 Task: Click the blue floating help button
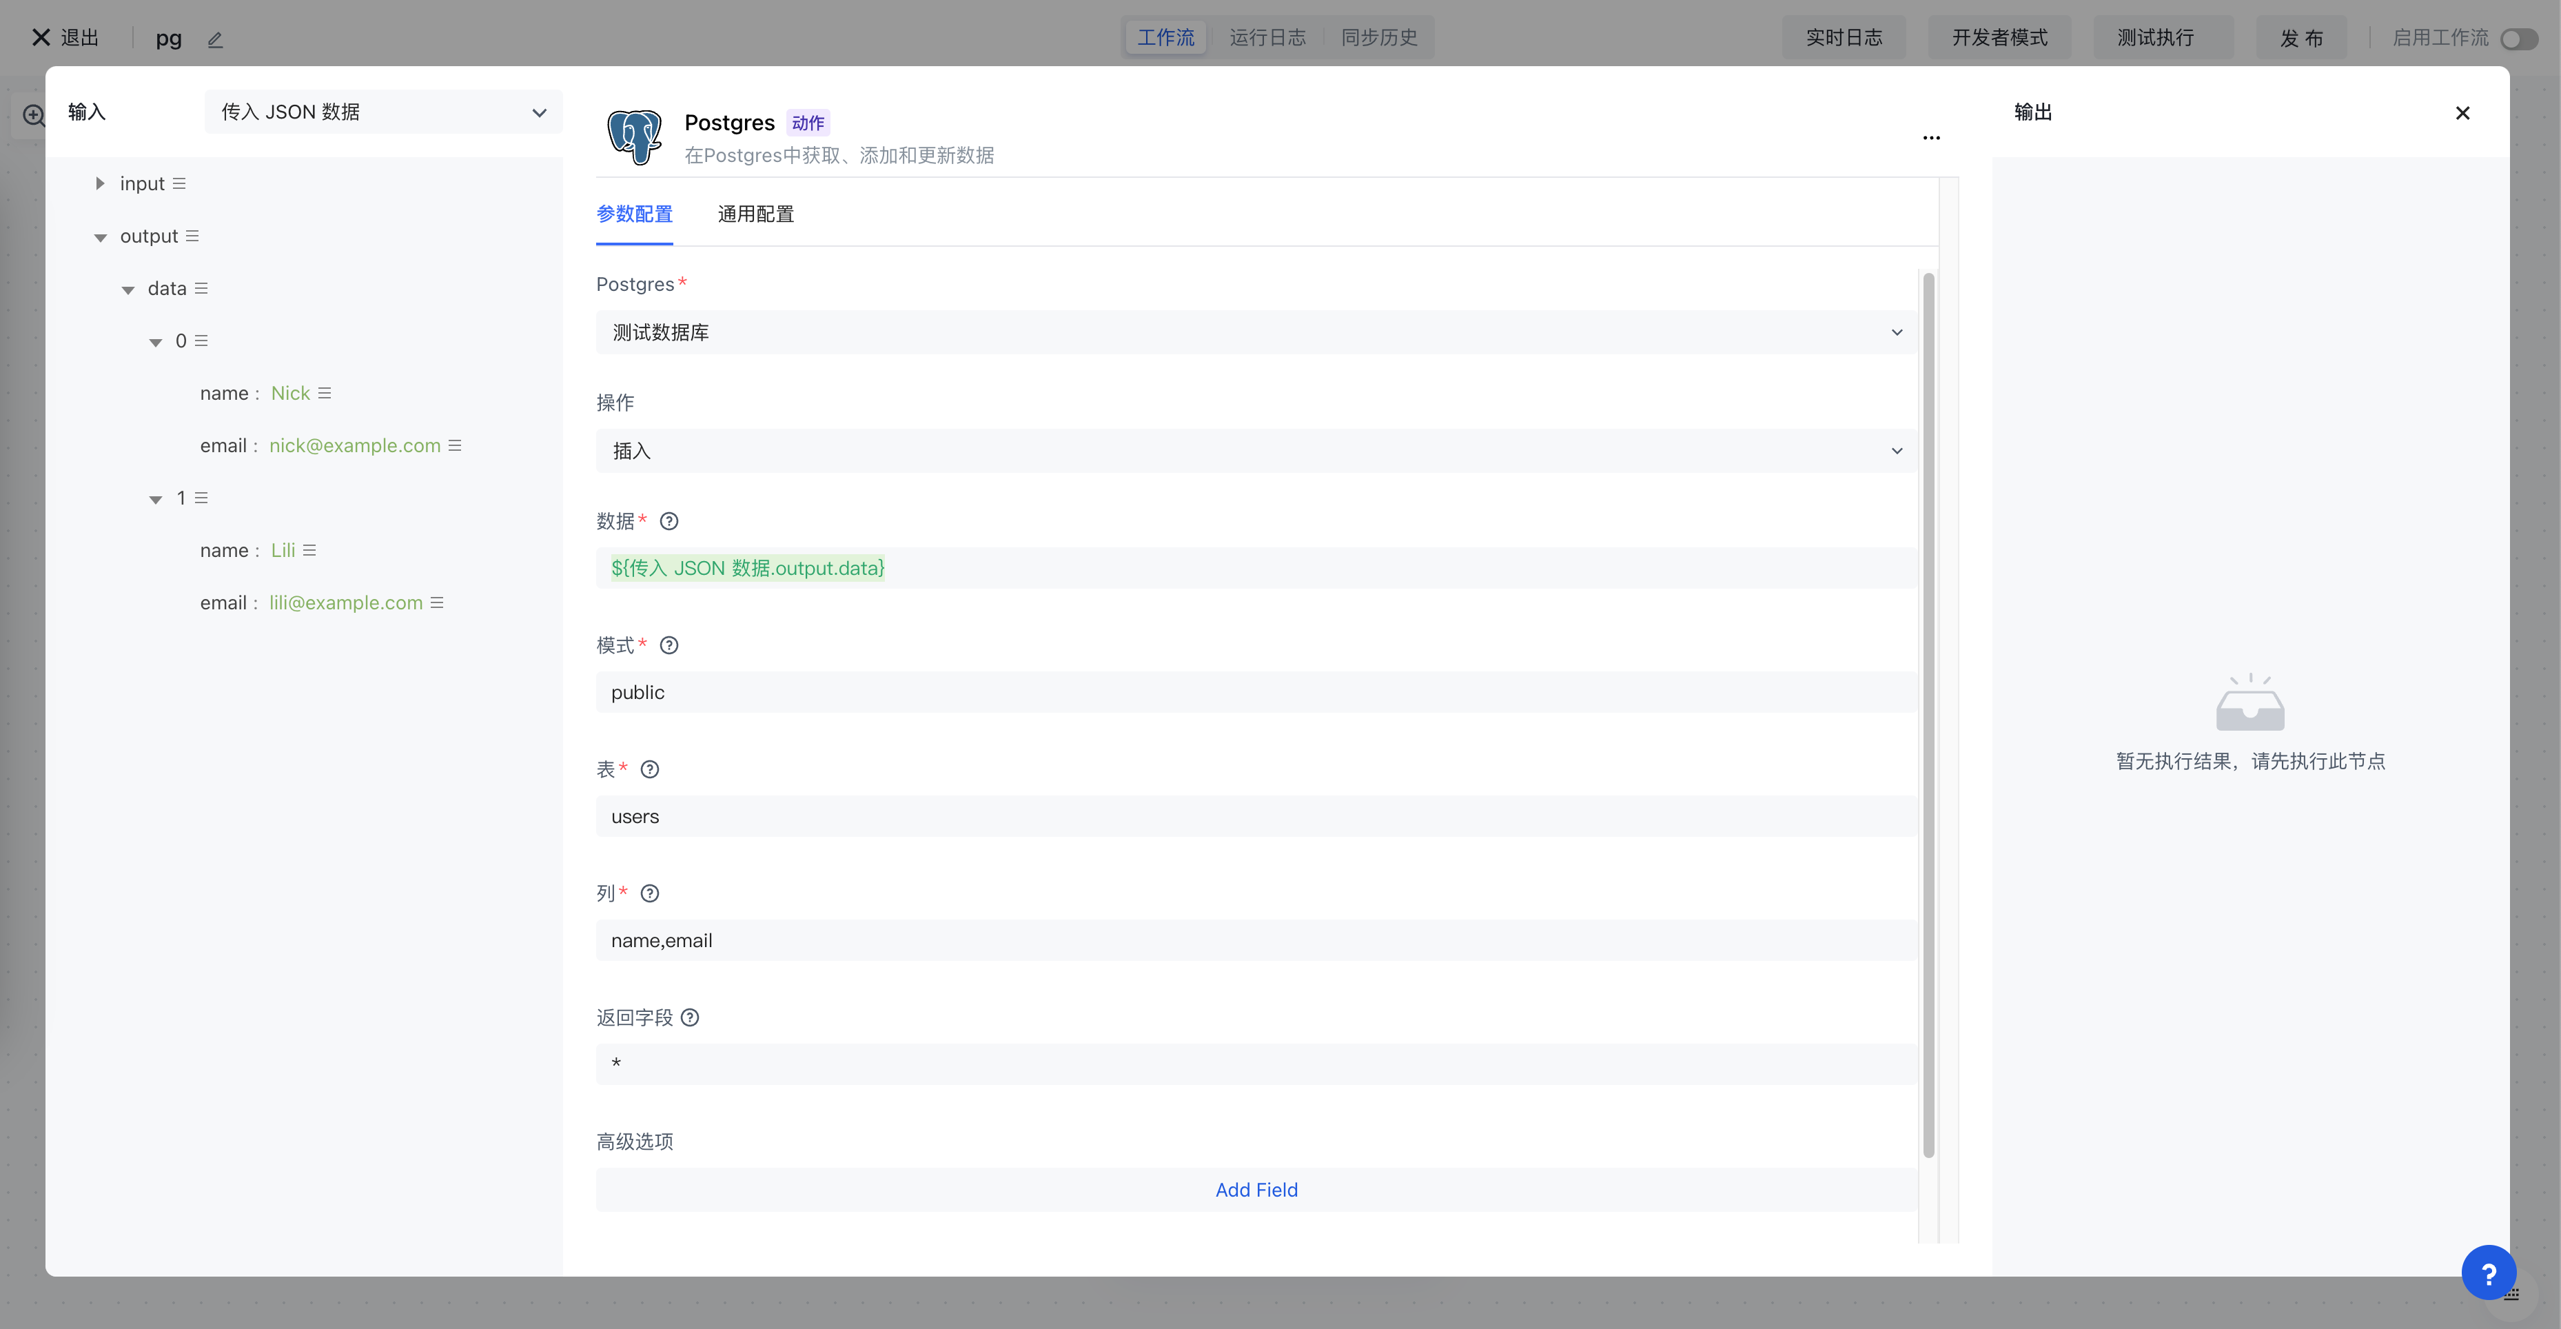[x=2487, y=1272]
